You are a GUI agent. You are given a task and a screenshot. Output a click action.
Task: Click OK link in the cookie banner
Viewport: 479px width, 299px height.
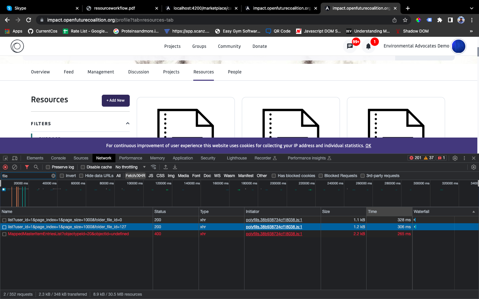pyautogui.click(x=368, y=146)
